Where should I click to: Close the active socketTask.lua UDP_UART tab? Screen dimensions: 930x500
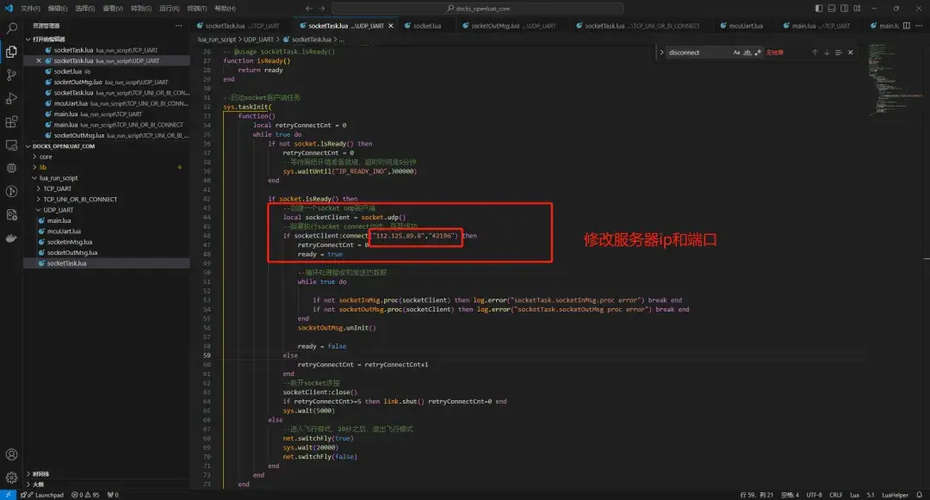(390, 26)
